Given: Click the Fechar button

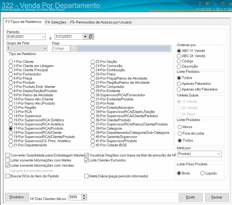Looking at the screenshot, I should [217, 197].
